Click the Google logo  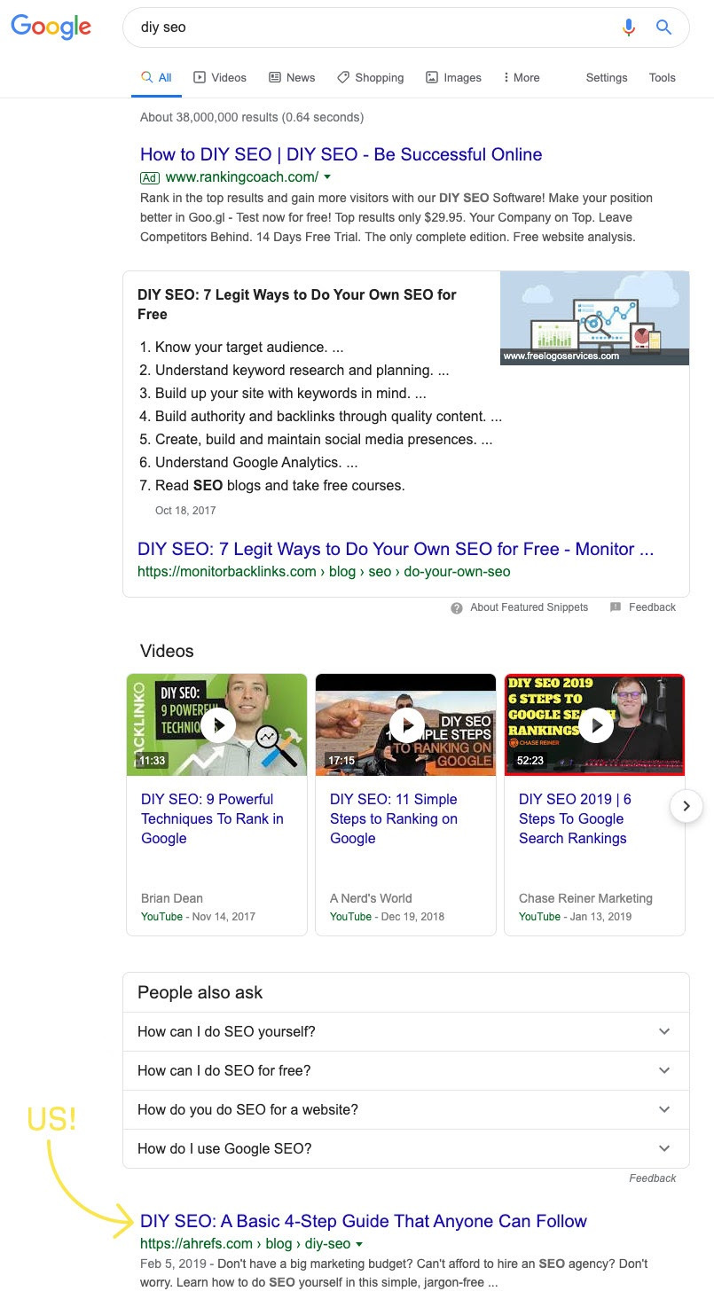[x=51, y=27]
